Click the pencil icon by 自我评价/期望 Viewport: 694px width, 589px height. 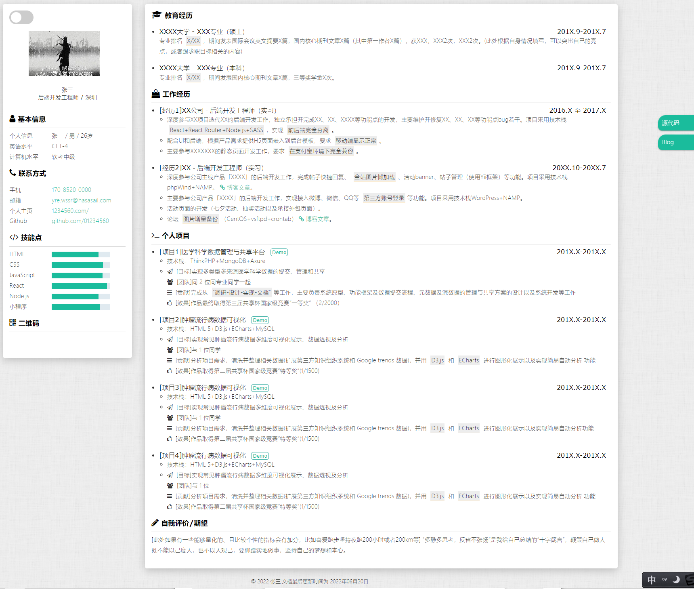coord(155,523)
